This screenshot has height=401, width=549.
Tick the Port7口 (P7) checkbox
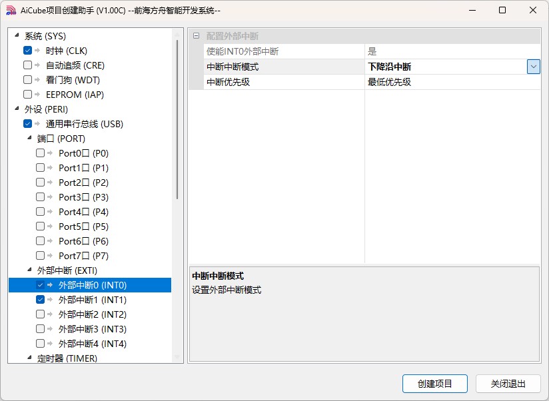tap(40, 256)
